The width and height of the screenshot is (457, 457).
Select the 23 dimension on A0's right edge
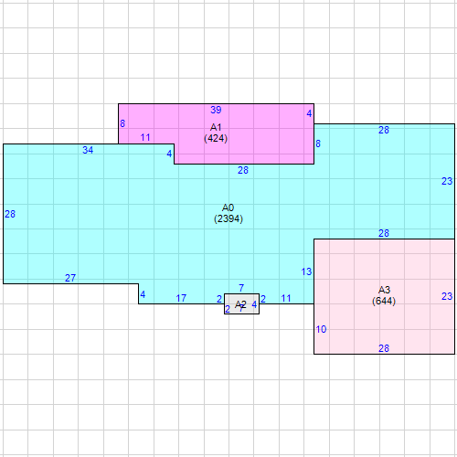coord(447,181)
